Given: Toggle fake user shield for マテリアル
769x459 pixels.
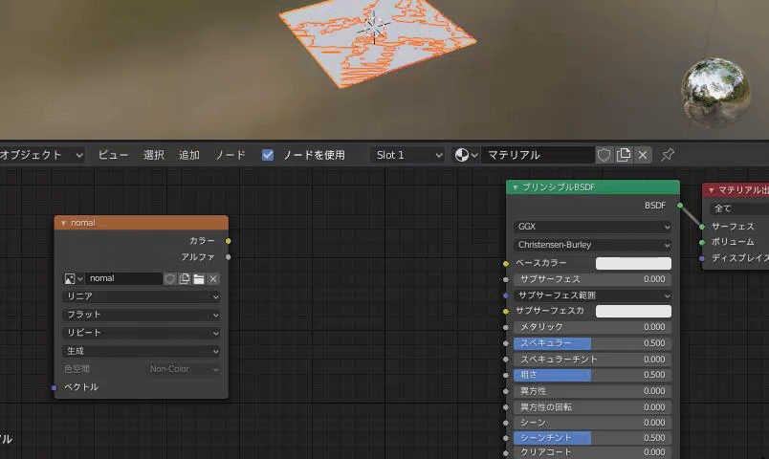Looking at the screenshot, I should (x=604, y=156).
